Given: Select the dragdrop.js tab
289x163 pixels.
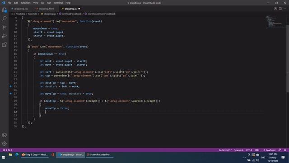Looking at the screenshot, I should (x=70, y=9).
